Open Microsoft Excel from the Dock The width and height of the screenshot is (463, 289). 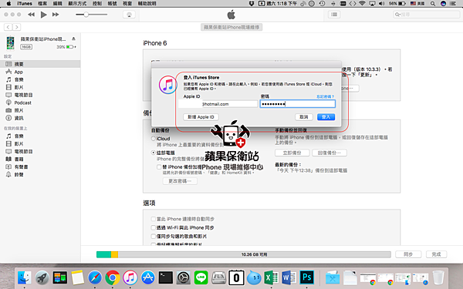point(272,277)
